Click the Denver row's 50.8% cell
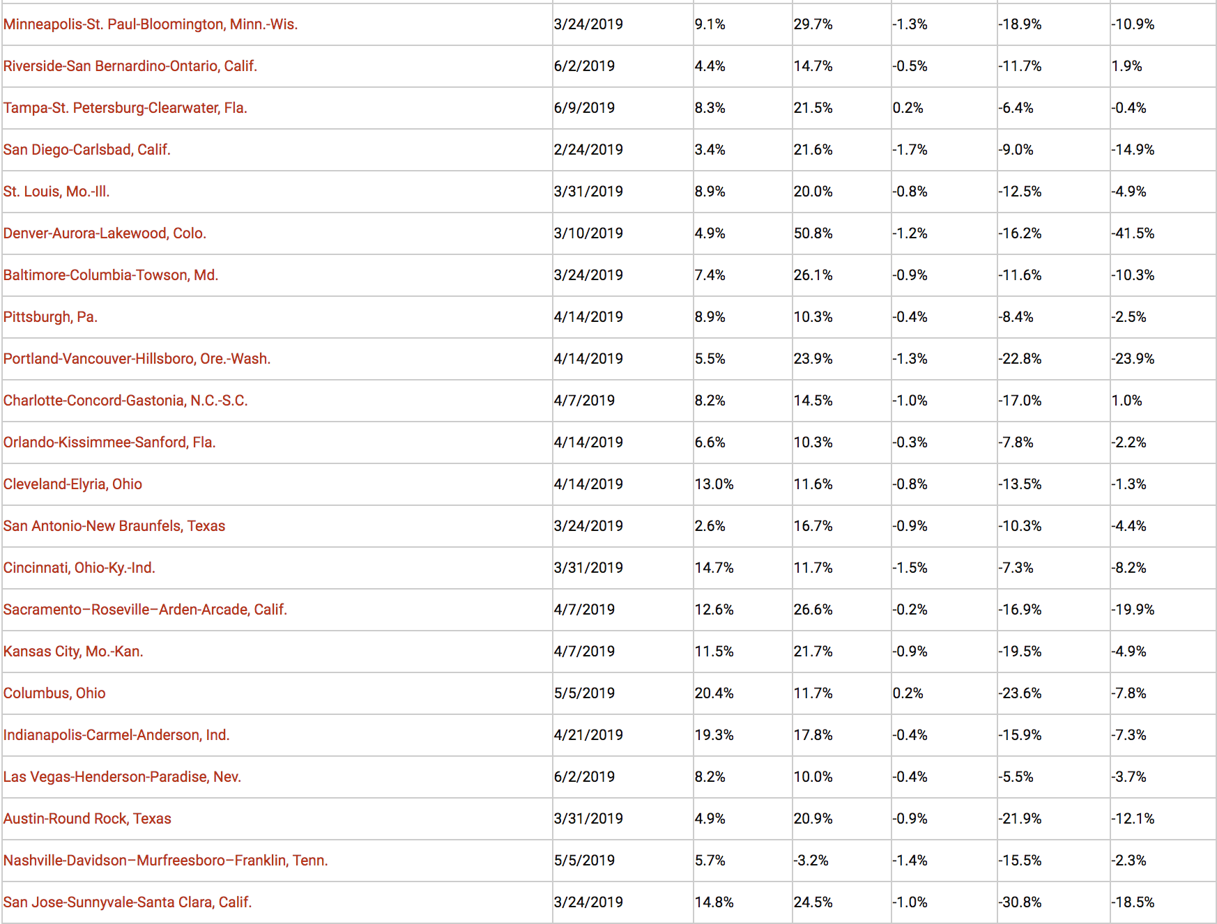 pyautogui.click(x=813, y=233)
